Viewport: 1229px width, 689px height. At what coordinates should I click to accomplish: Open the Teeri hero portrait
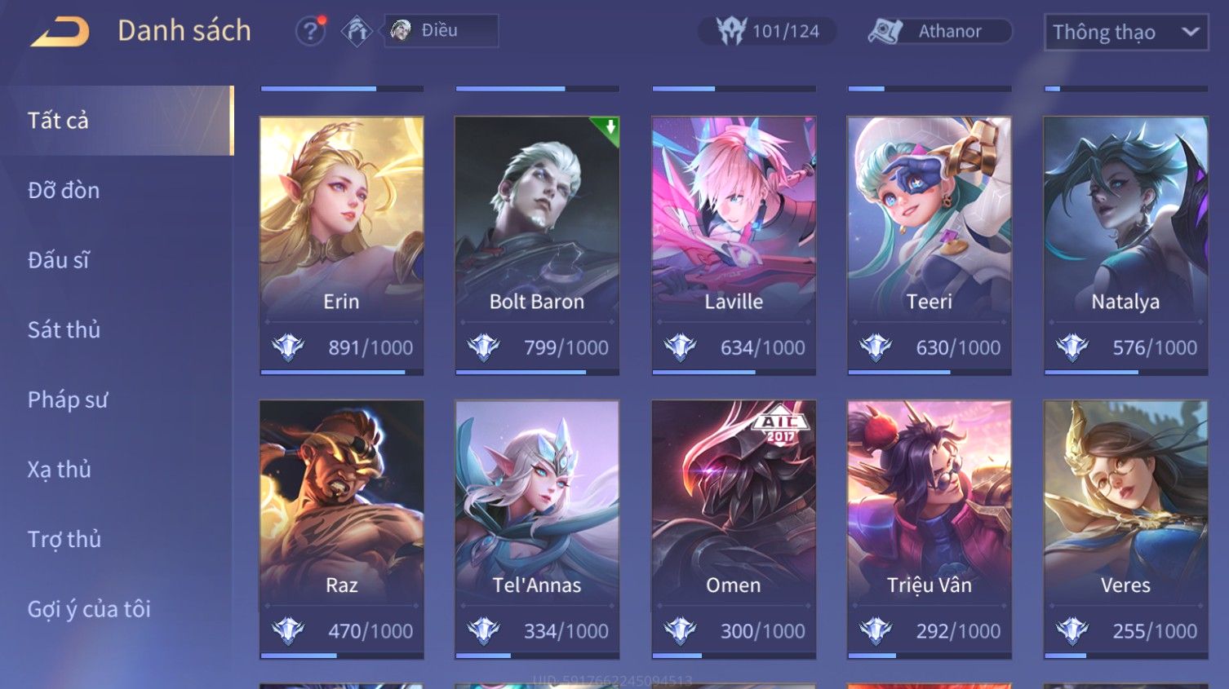(x=930, y=219)
